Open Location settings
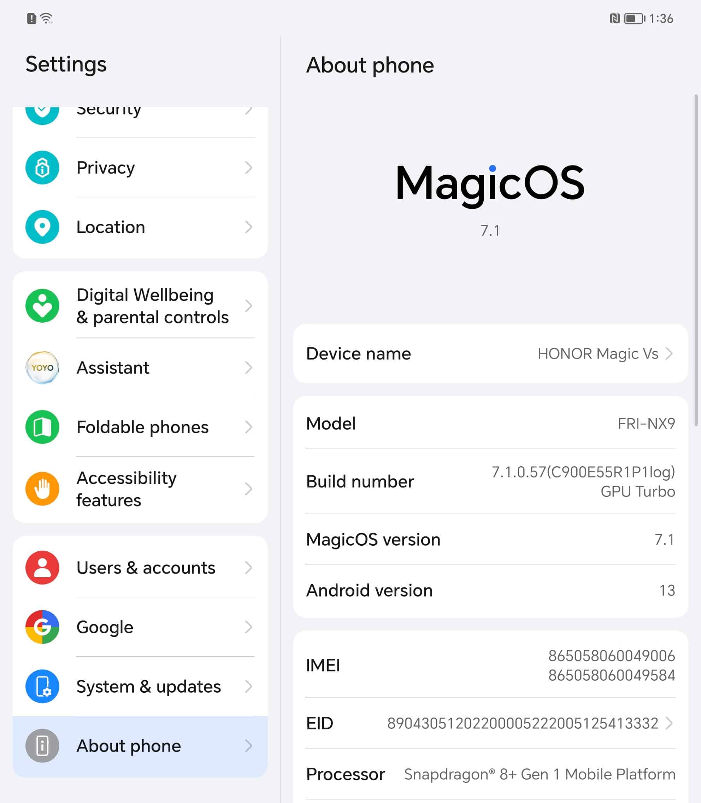701x803 pixels. (x=139, y=226)
